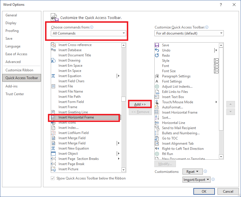Click info icon next to Import/Export
The image size is (241, 197).
[213, 179]
